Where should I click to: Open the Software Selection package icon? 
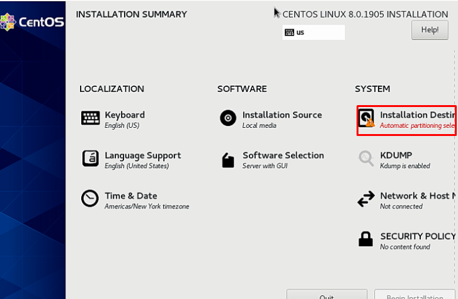tap(228, 160)
